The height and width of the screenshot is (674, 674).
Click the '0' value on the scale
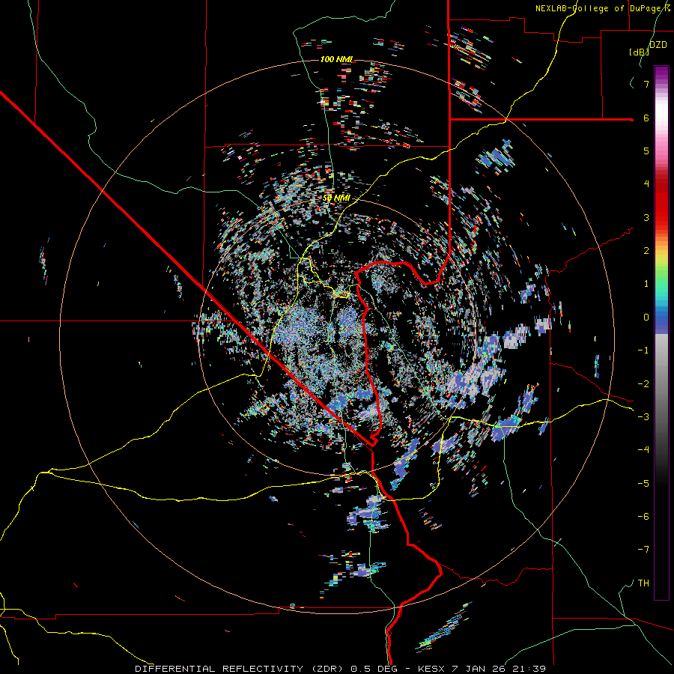646,318
